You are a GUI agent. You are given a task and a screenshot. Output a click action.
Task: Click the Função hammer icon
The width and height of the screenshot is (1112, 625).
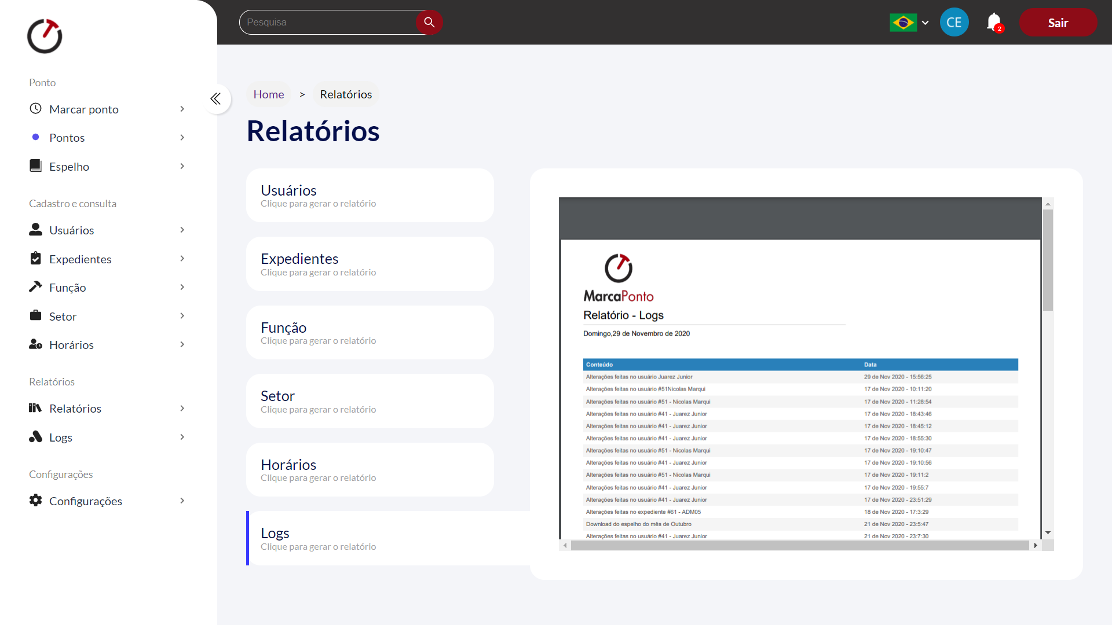pyautogui.click(x=35, y=287)
